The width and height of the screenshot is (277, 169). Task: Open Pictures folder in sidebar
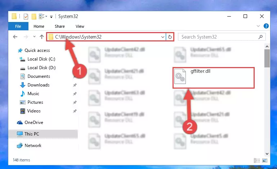[x=35, y=102]
